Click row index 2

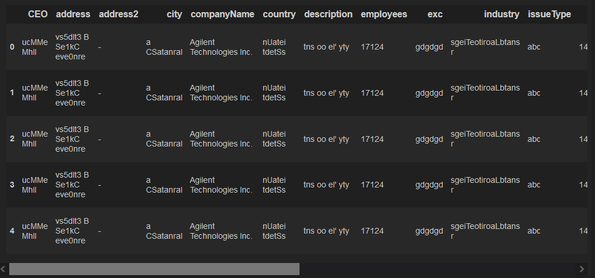[12, 139]
